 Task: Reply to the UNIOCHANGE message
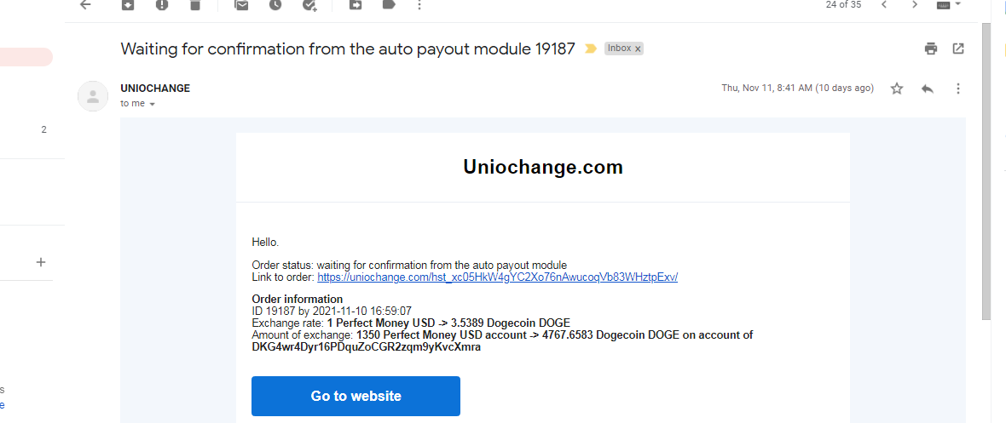point(927,89)
